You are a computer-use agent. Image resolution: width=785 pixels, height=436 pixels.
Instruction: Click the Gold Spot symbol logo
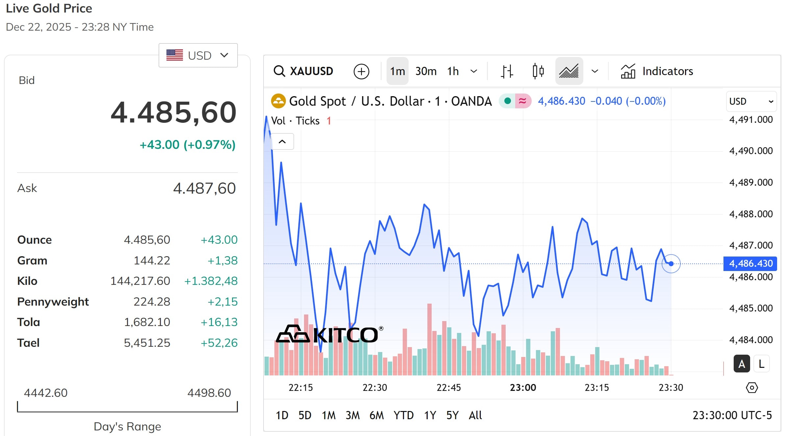278,101
